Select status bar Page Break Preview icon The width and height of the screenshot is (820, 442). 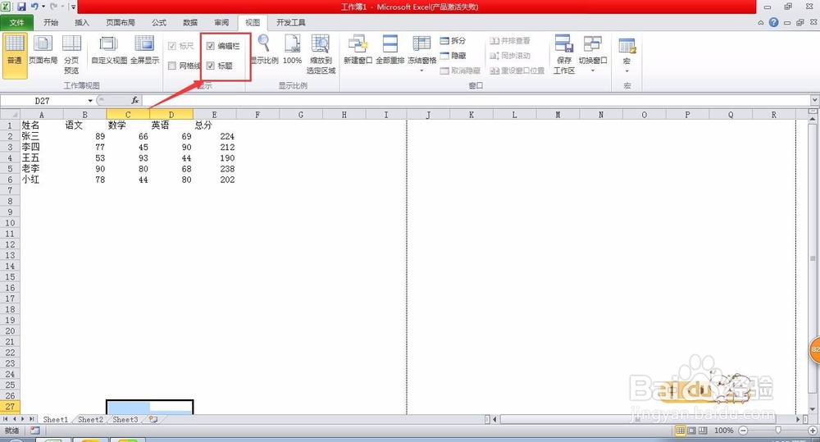(703, 431)
